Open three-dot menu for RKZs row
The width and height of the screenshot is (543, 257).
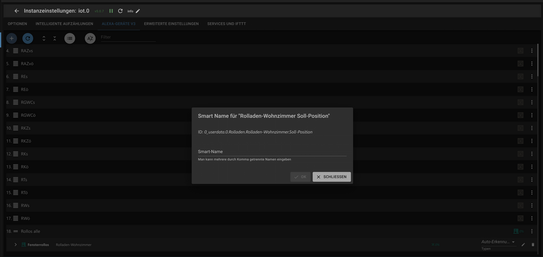point(532,128)
